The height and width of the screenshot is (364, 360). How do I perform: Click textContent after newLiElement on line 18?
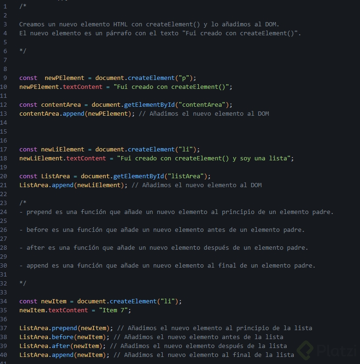86,158
